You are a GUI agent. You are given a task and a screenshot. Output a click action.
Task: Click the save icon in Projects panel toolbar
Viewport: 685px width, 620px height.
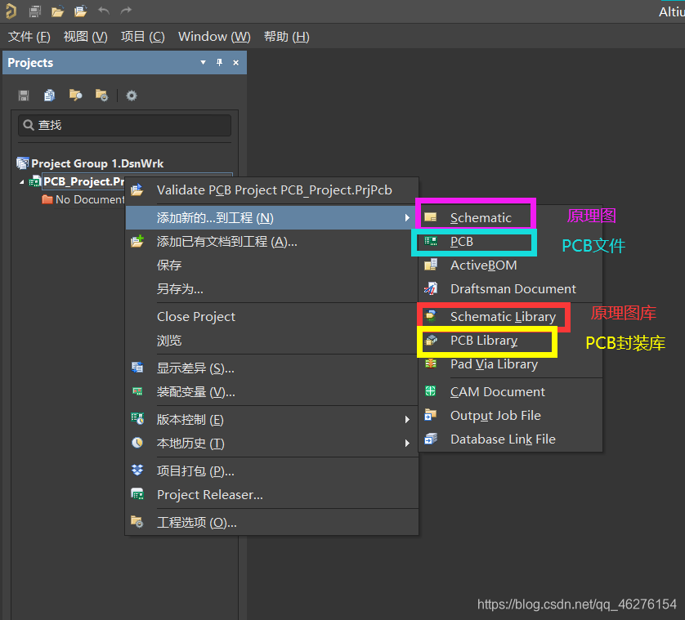pyautogui.click(x=24, y=96)
